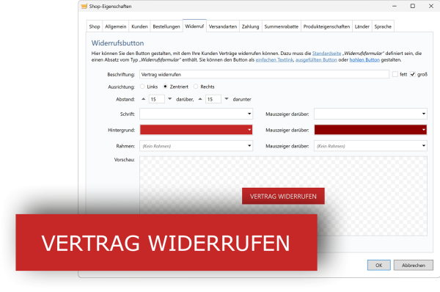
Task: Increase the darunter spacing value
Action: pyautogui.click(x=200, y=99)
